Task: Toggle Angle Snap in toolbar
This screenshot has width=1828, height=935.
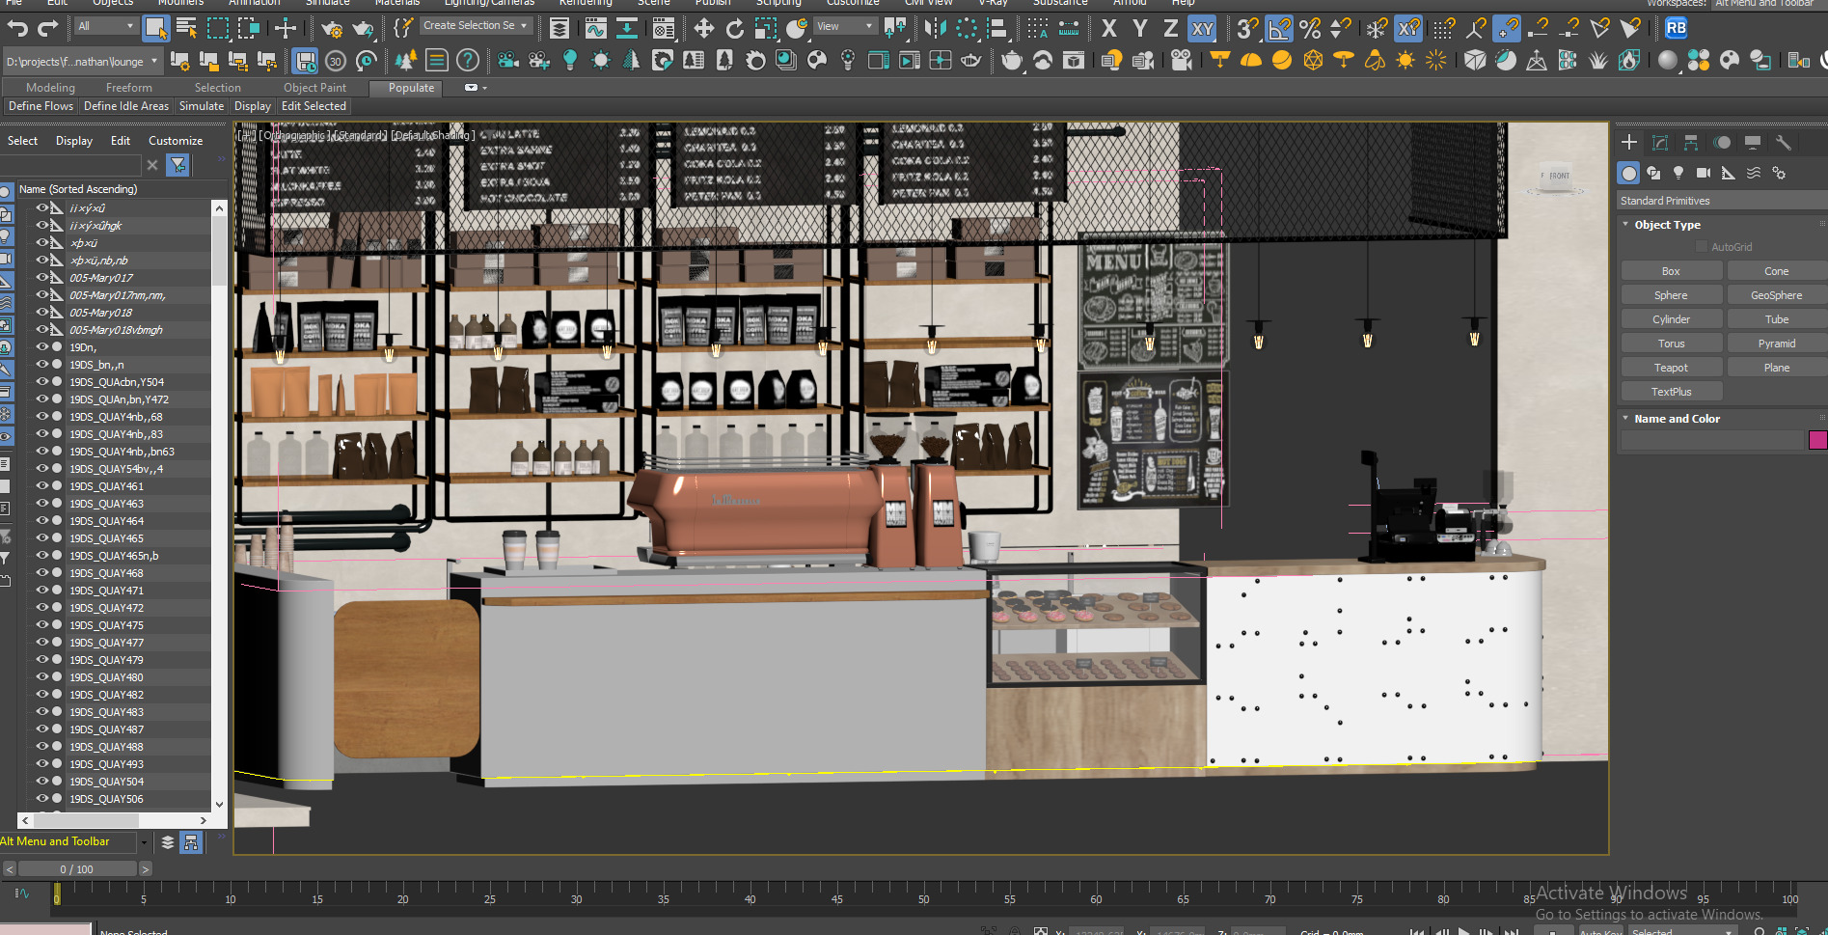Action: click(x=1279, y=28)
